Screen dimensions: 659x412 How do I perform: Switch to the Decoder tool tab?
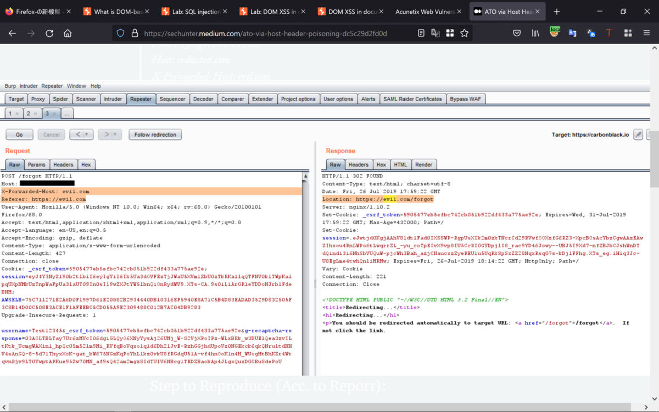tap(203, 99)
